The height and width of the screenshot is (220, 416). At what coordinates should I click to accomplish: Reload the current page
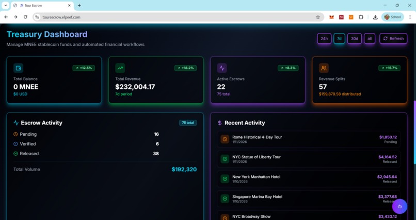point(25,17)
